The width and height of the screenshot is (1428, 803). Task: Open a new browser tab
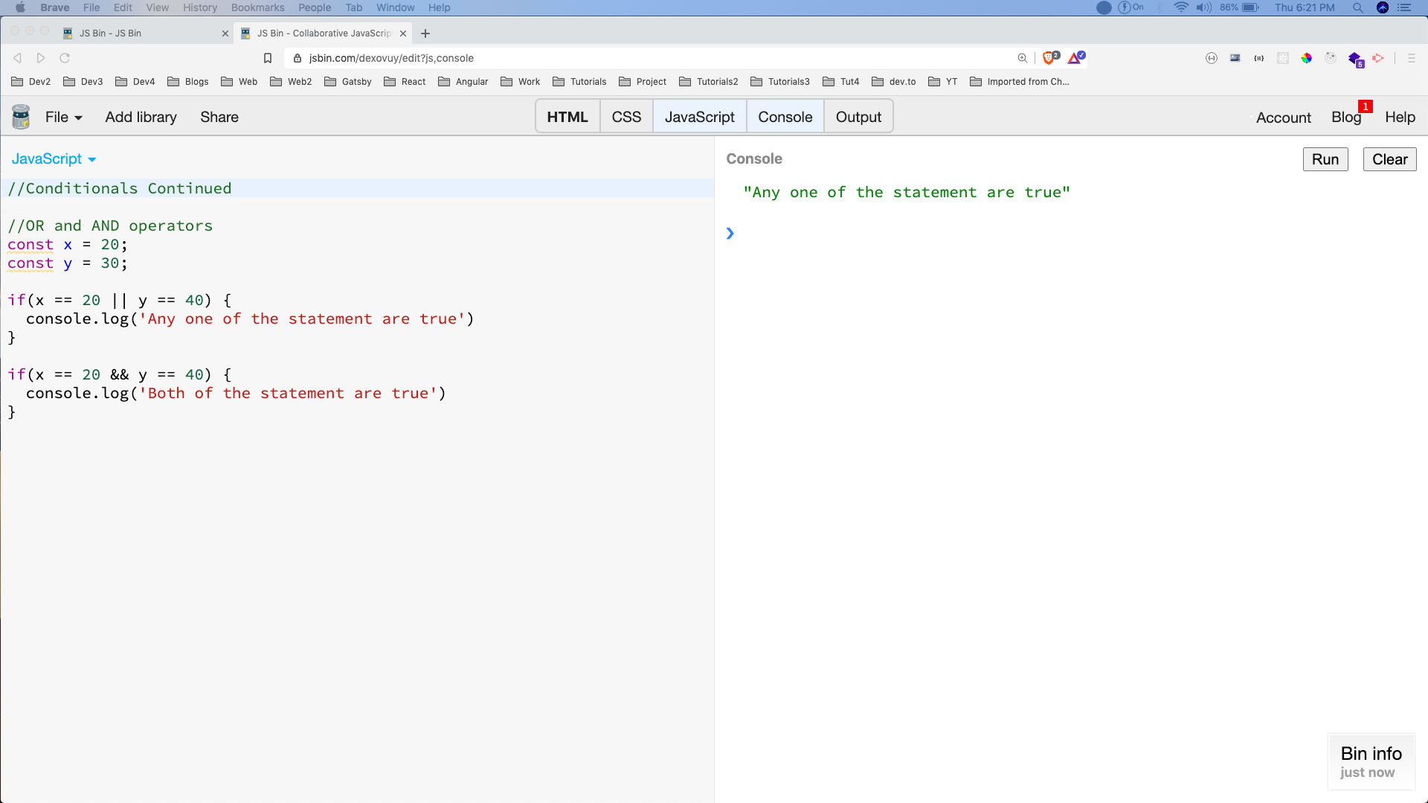[x=425, y=33]
